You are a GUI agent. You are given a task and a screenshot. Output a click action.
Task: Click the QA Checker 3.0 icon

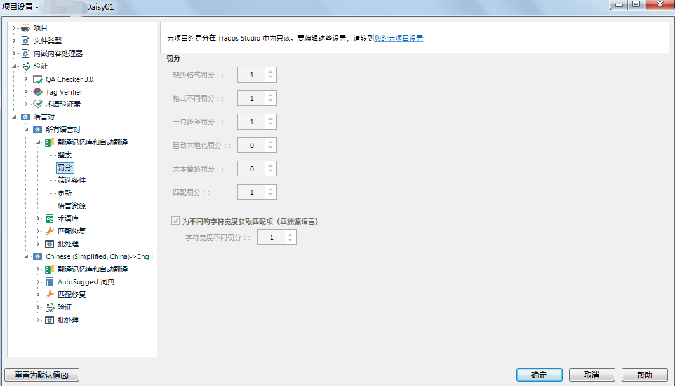point(37,79)
